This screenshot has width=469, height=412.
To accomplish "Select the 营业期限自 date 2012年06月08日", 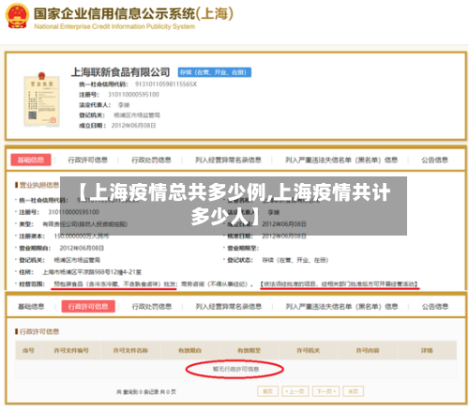I will tap(82, 248).
